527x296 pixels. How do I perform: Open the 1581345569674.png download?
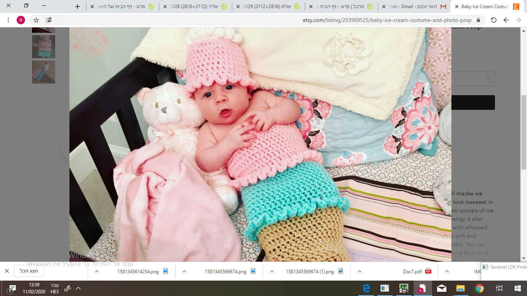point(226,271)
